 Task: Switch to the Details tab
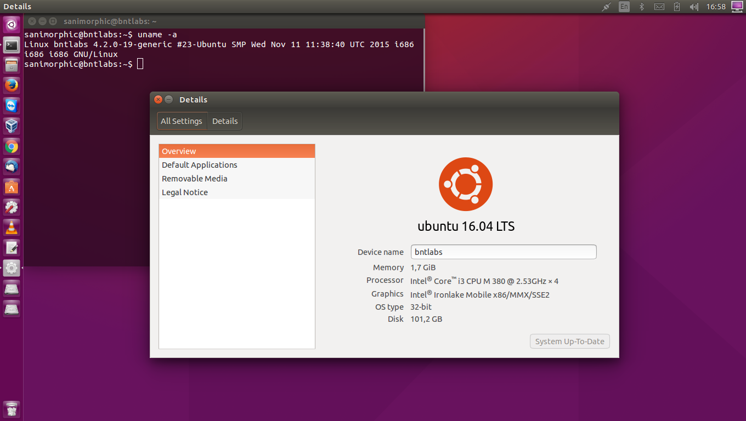coord(224,121)
